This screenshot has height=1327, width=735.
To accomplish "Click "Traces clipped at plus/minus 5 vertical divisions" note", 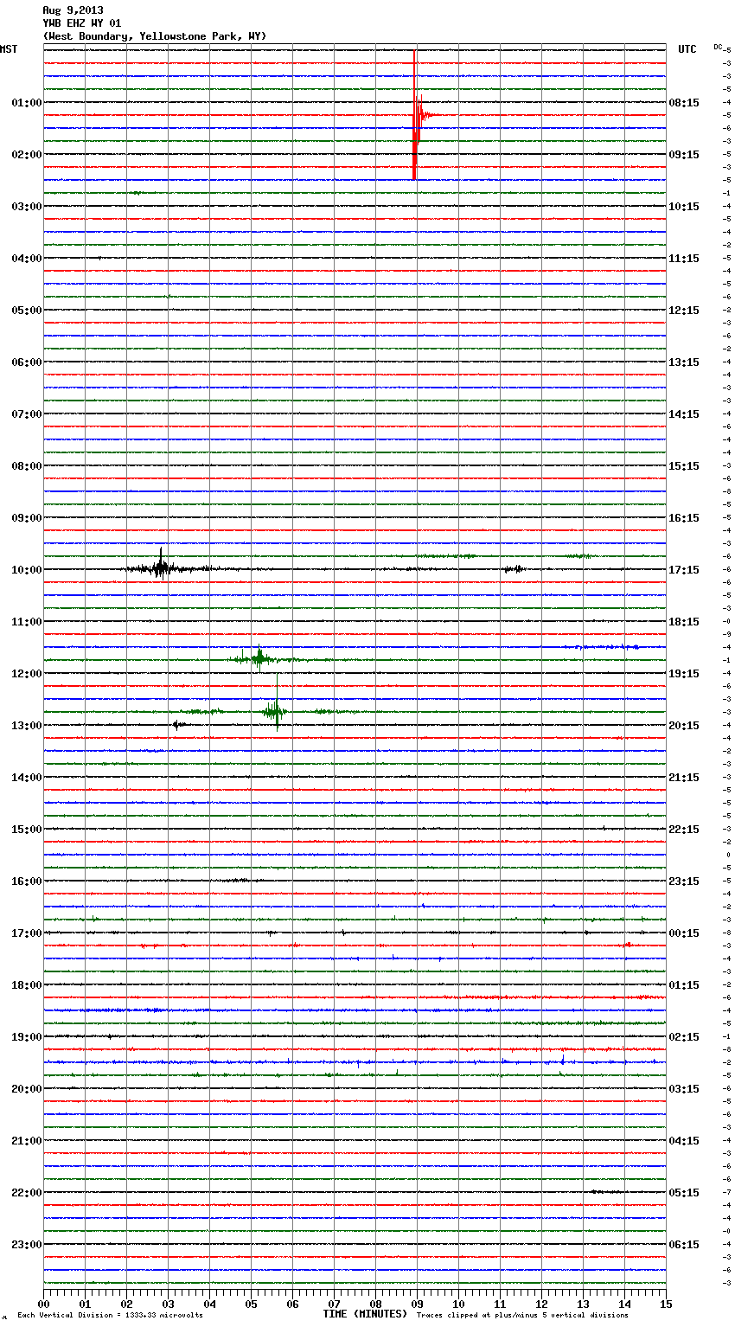I will 522,1316.
